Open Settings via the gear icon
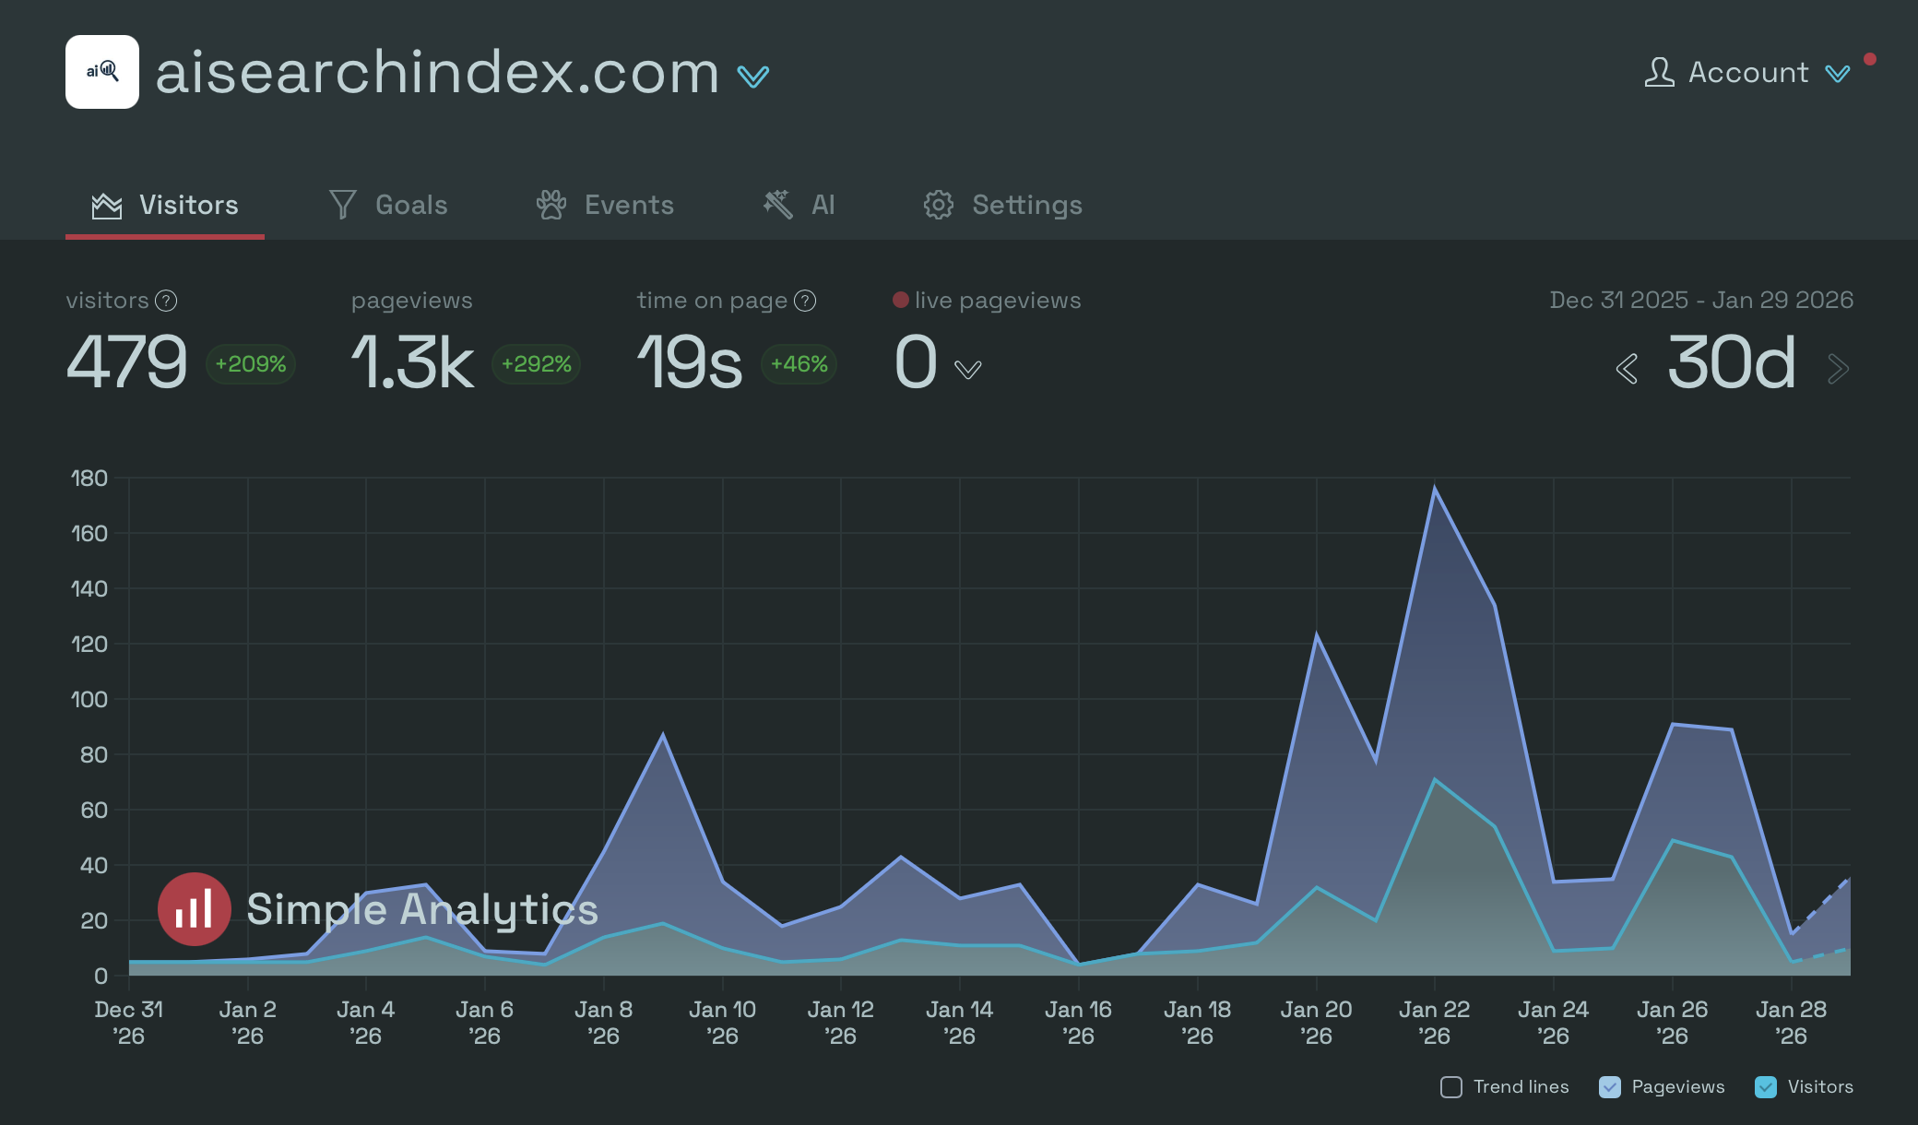 pyautogui.click(x=938, y=205)
